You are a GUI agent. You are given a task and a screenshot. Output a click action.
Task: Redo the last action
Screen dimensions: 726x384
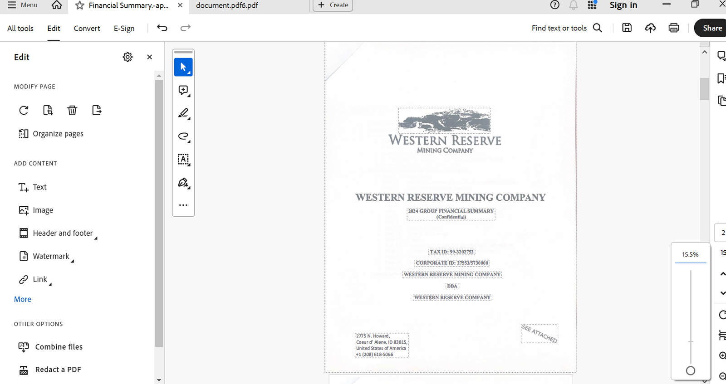click(x=186, y=28)
